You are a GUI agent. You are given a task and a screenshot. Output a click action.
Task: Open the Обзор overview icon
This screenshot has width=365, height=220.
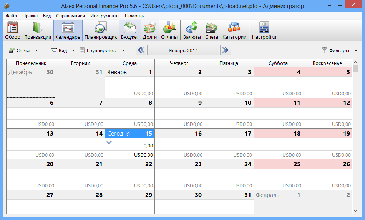(13, 30)
